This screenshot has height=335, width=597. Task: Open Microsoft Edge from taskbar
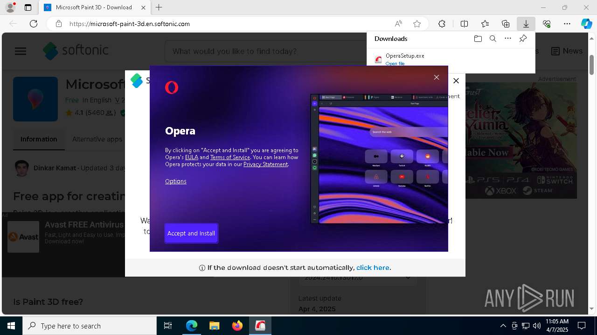click(x=192, y=326)
